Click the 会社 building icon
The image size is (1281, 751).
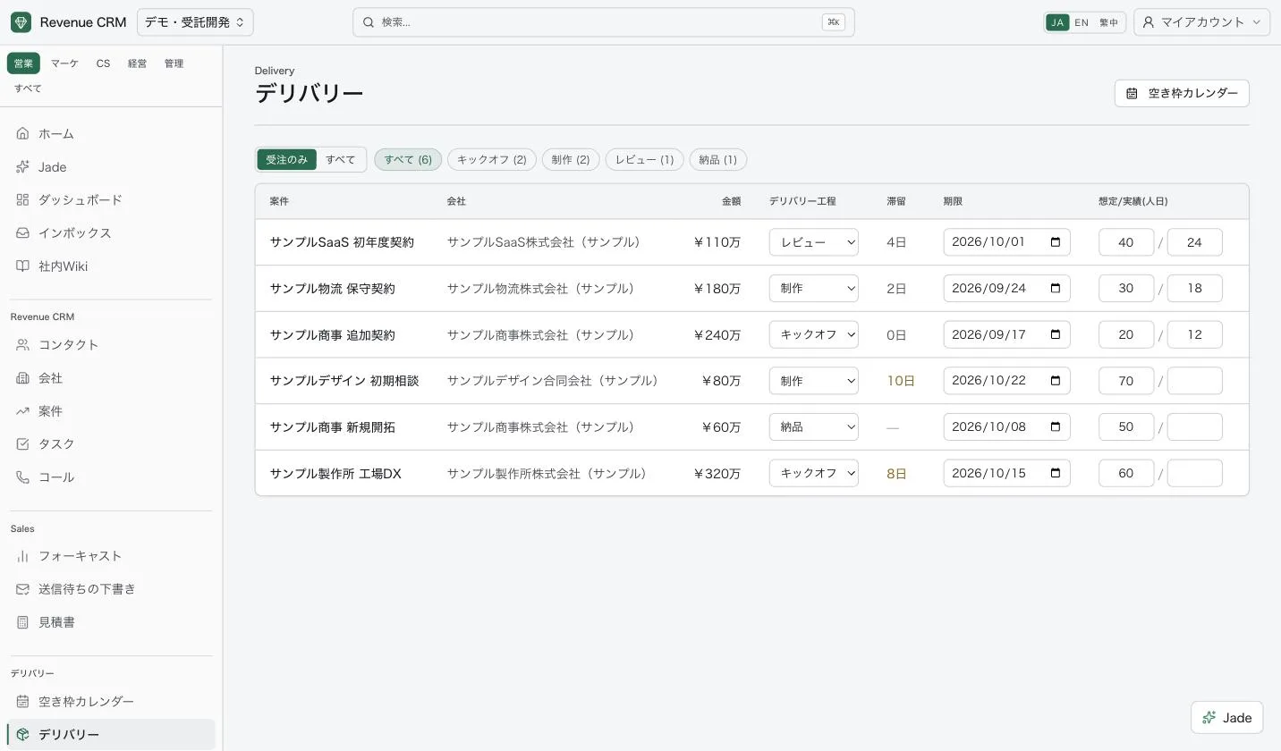(23, 378)
